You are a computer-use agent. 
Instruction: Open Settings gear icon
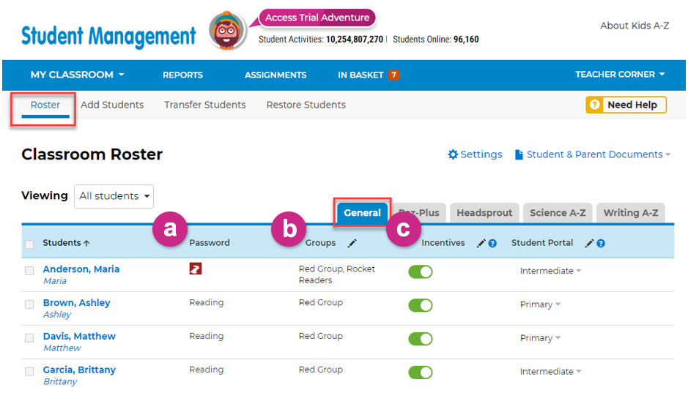(x=453, y=154)
